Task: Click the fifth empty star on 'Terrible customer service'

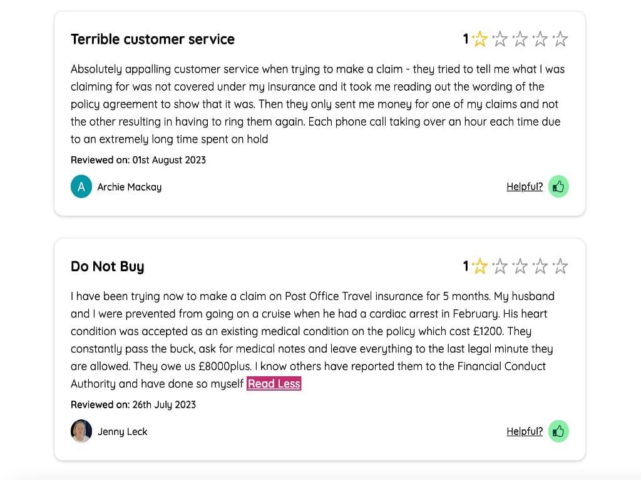Action: [x=560, y=38]
